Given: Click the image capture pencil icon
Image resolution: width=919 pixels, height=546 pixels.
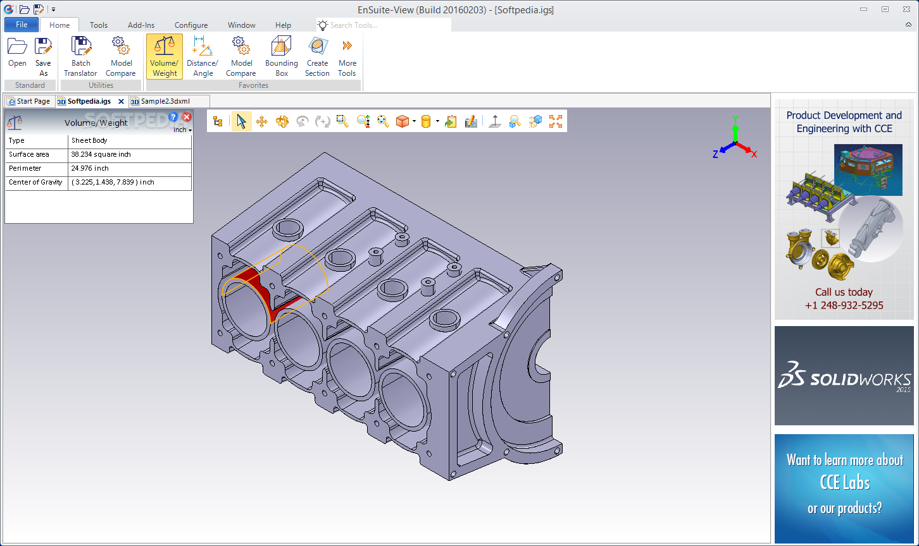Looking at the screenshot, I should pos(471,121).
